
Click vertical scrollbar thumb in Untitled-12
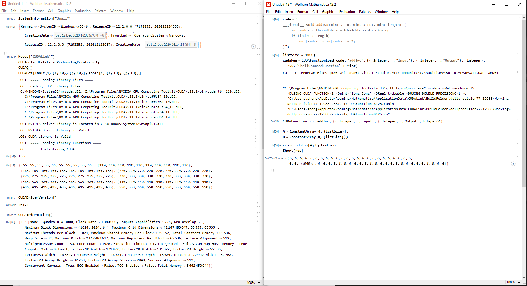click(524, 103)
